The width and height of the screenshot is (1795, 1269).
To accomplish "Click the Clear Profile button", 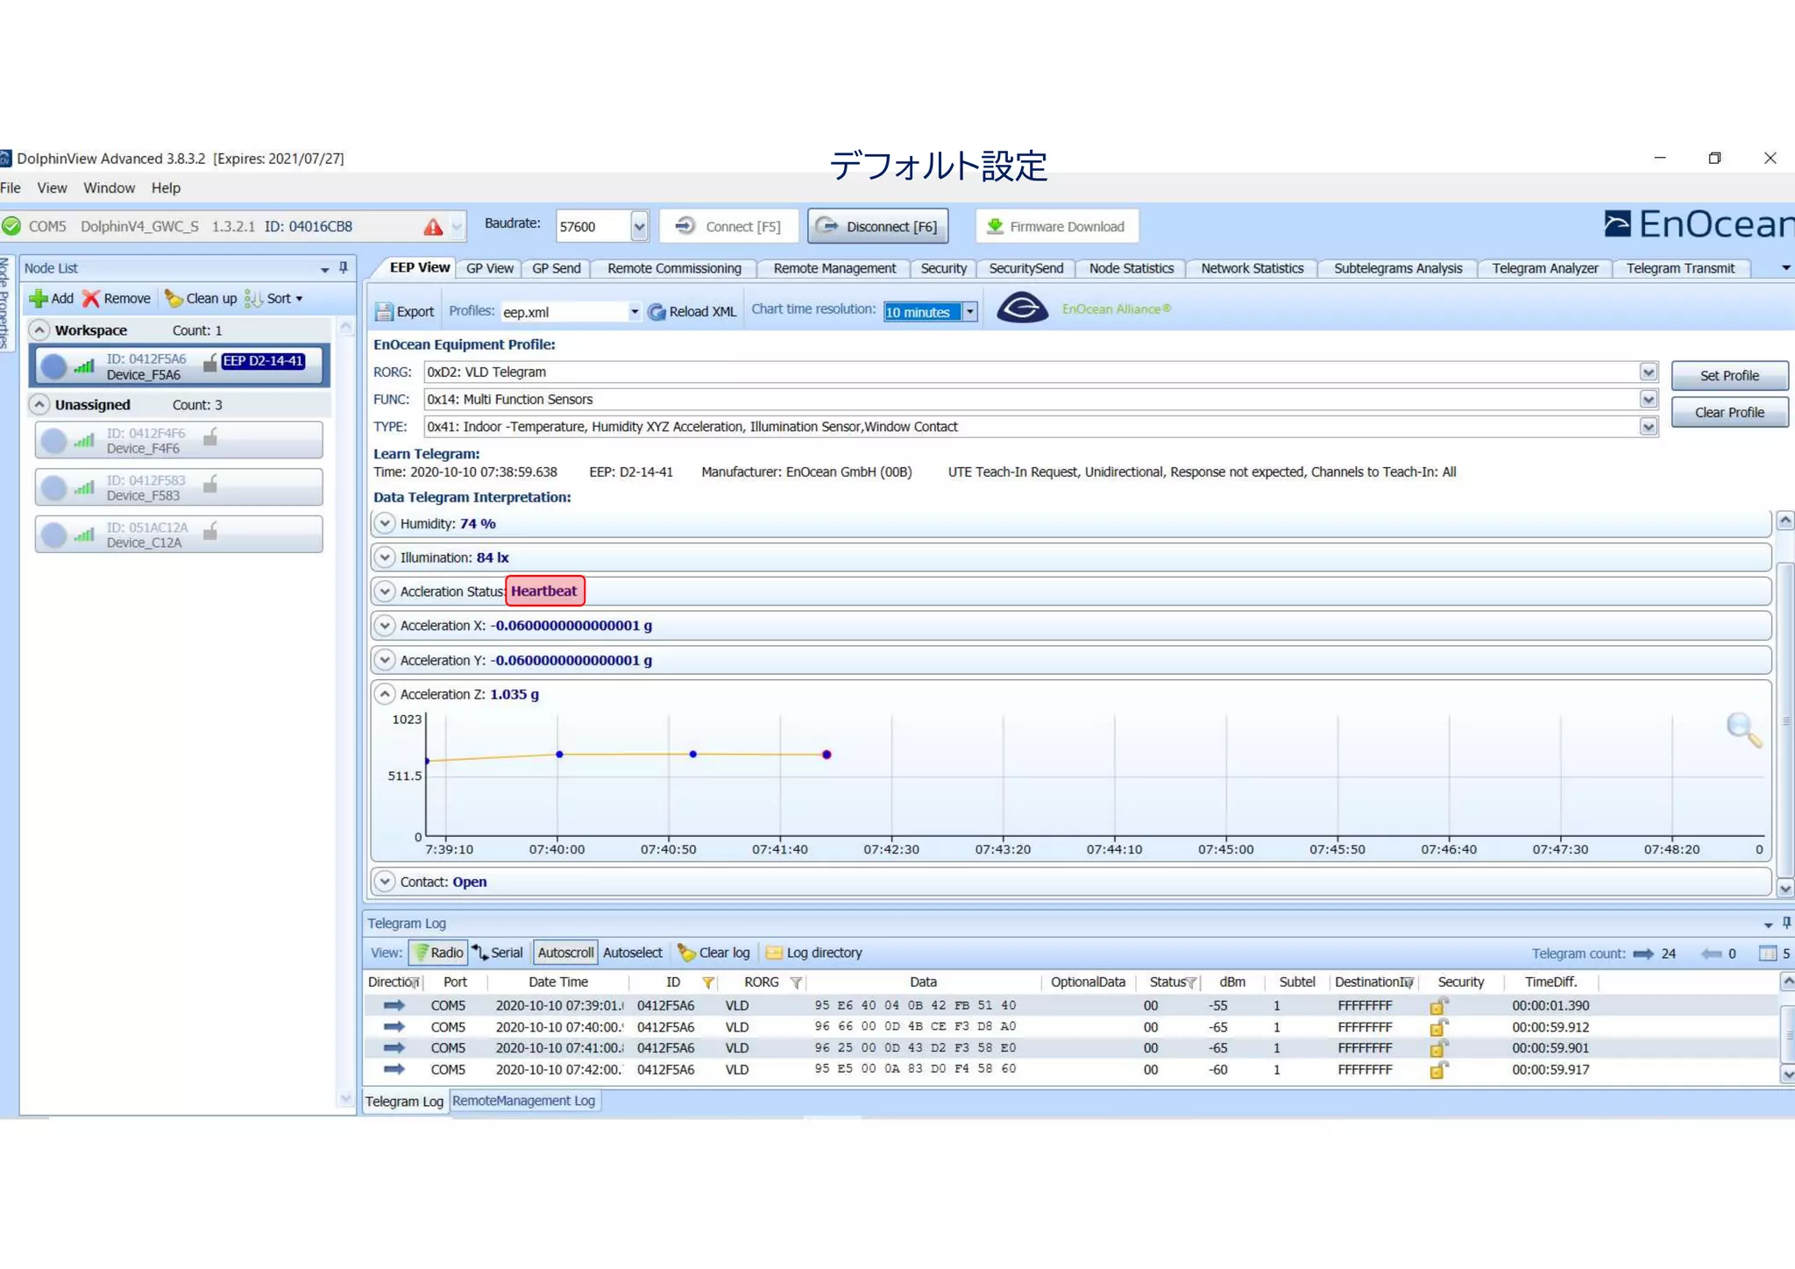I will click(1729, 413).
